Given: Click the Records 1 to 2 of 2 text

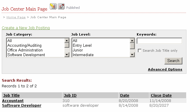Looking at the screenshot, I should (x=19, y=86).
